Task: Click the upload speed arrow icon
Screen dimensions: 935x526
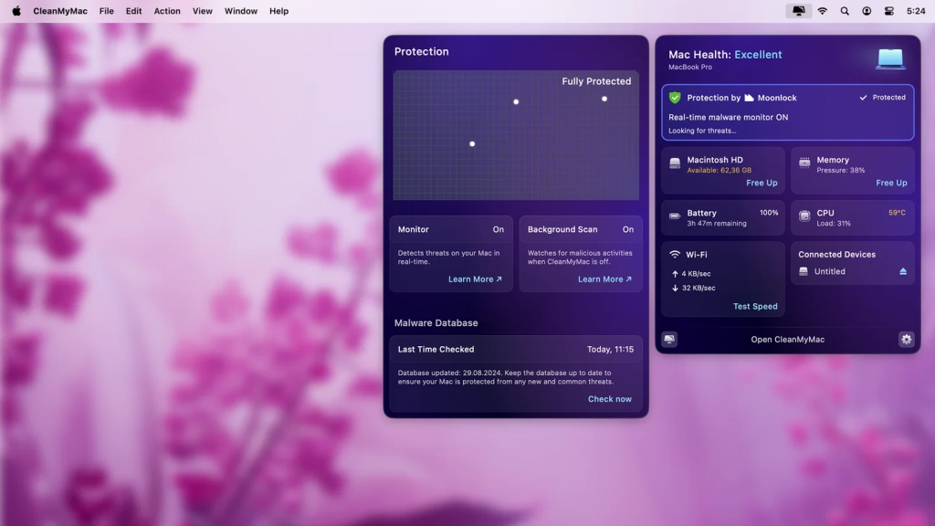Action: click(675, 274)
